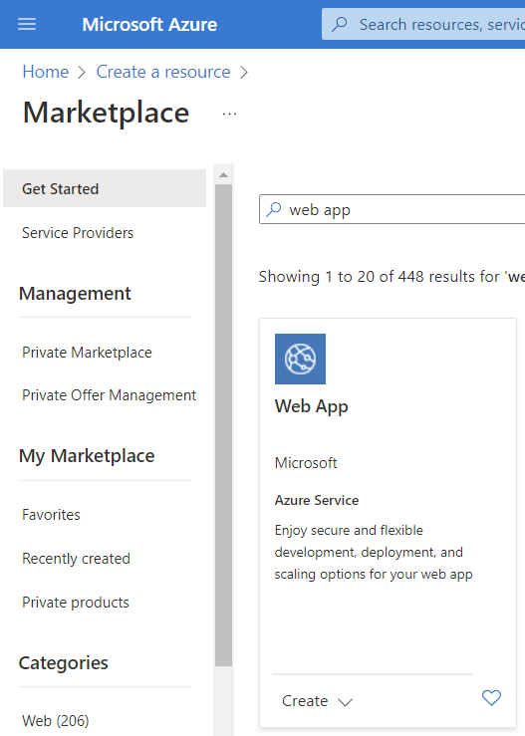Favorite Web App with the heart icon
Screen dimensions: 525x736
pos(492,698)
